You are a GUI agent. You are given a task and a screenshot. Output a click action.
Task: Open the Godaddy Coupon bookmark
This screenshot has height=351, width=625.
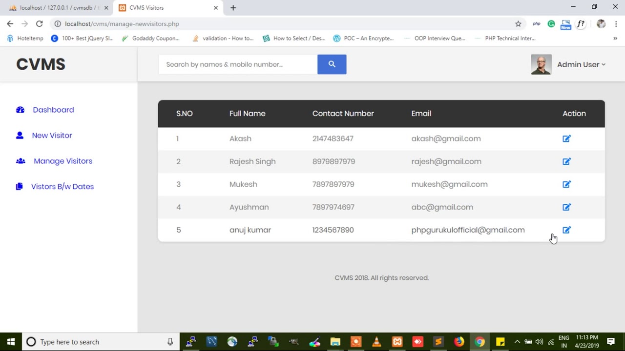coord(150,39)
